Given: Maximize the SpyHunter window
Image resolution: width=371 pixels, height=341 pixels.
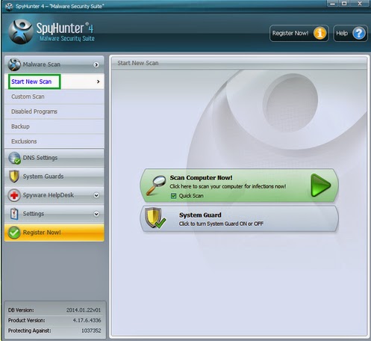Looking at the screenshot, I should point(344,4).
